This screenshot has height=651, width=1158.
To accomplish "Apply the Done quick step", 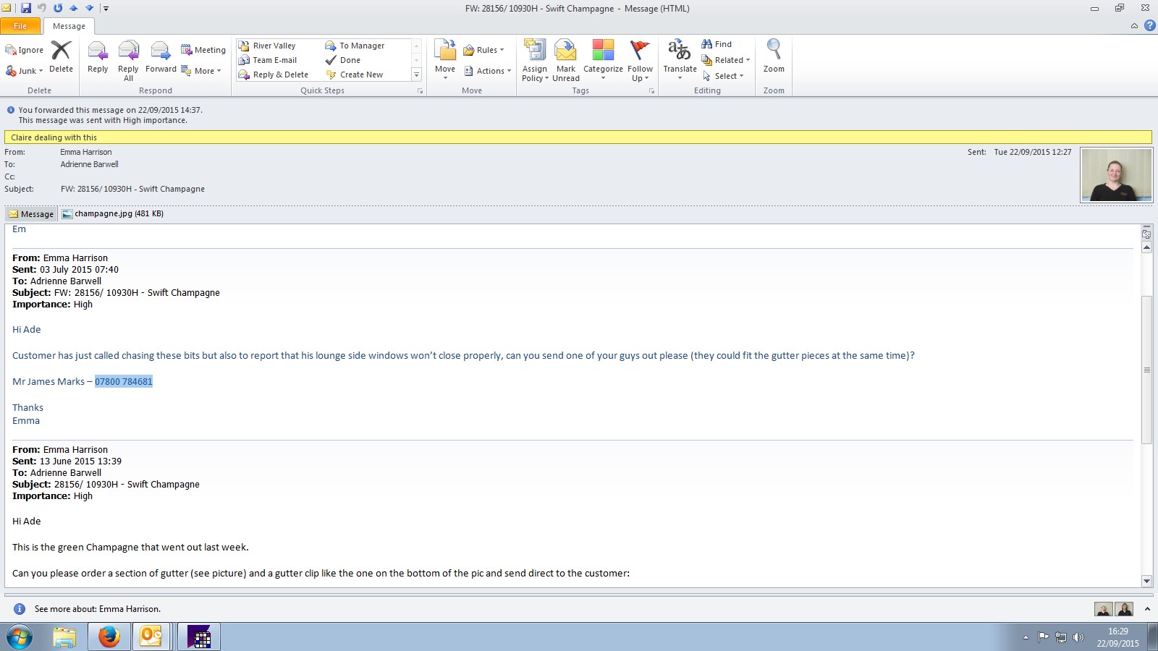I will pyautogui.click(x=343, y=60).
